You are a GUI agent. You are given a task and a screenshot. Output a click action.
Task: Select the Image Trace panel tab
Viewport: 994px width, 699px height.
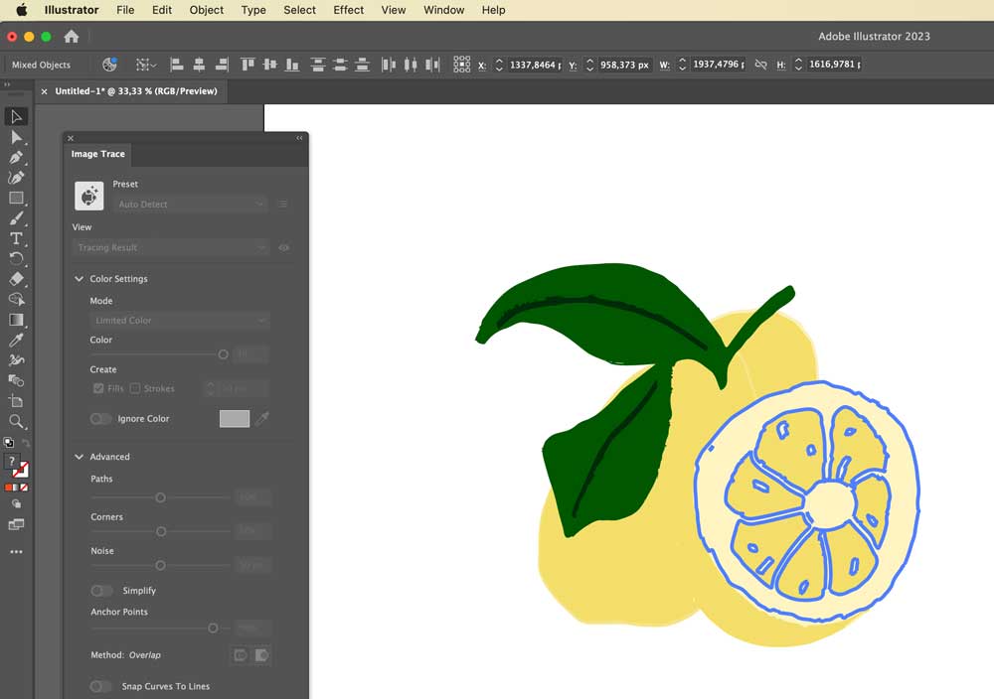(98, 154)
